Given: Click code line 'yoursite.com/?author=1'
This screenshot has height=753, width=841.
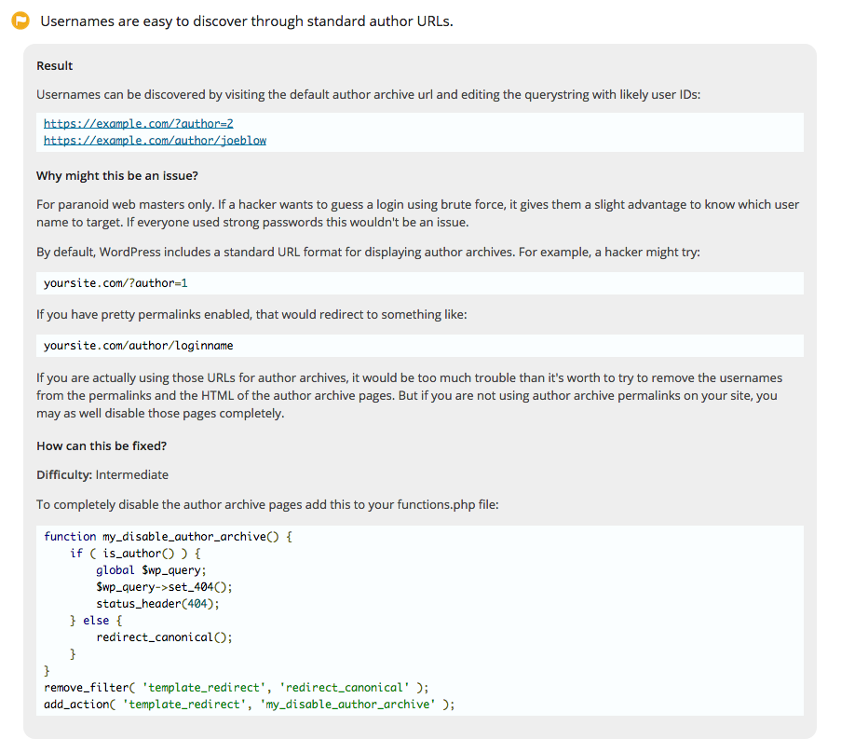Looking at the screenshot, I should pyautogui.click(x=115, y=283).
